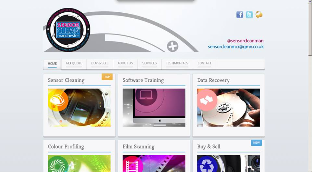Go to the Testimonials tab

pyautogui.click(x=177, y=63)
